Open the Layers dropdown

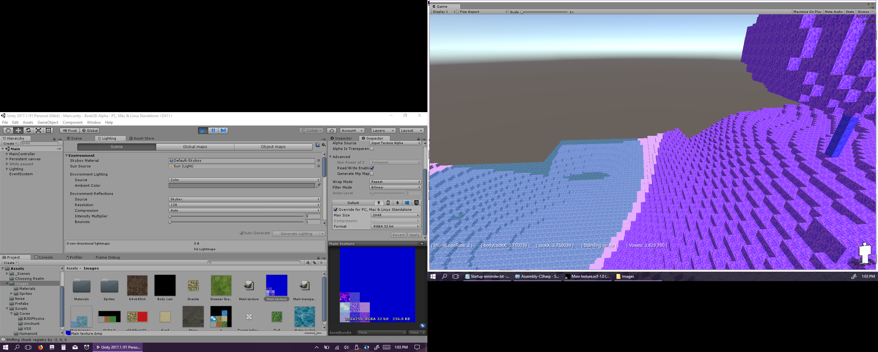(x=383, y=131)
